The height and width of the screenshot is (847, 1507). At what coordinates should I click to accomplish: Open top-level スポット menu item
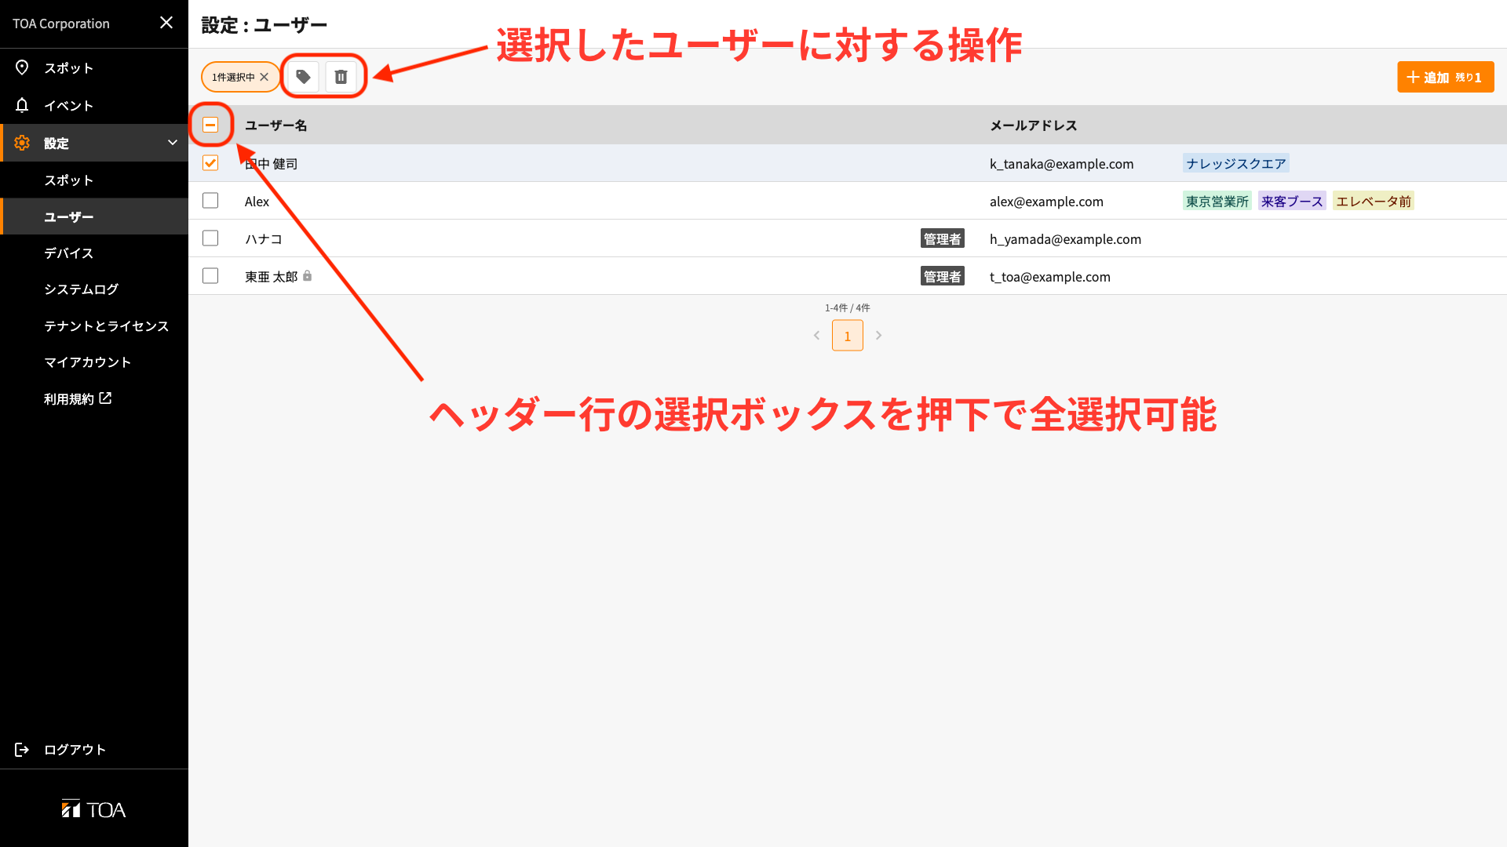tap(94, 67)
